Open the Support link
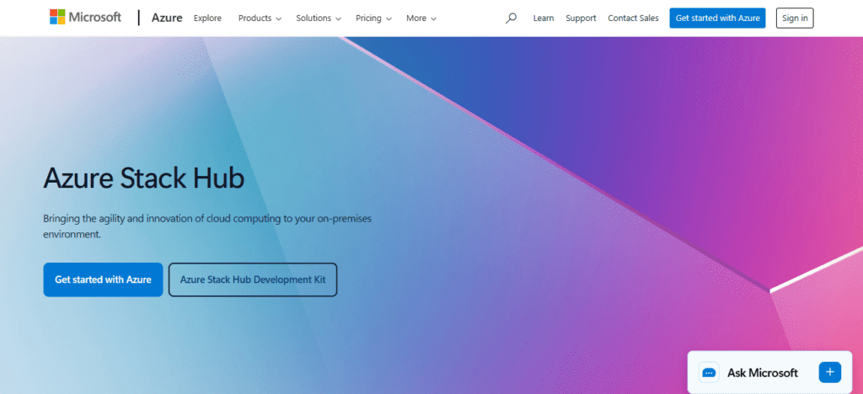This screenshot has height=394, width=863. click(581, 19)
